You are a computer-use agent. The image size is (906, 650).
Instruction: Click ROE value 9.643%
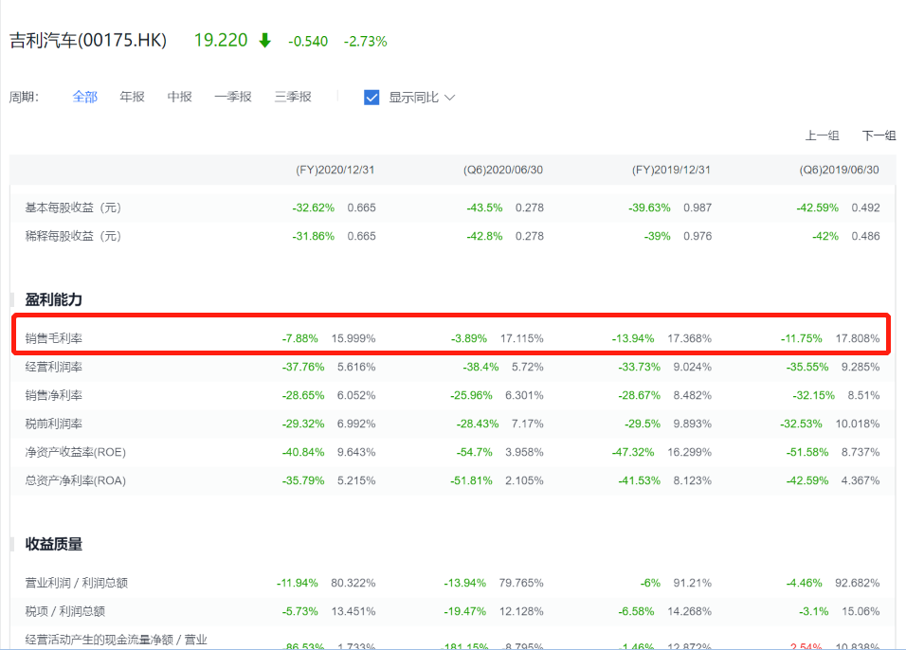356,452
